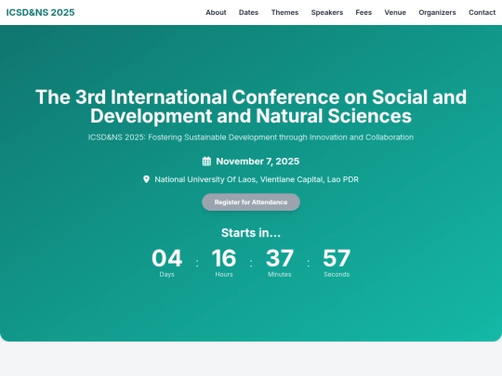502x376 pixels.
Task: Open the Fees nav link
Action: pos(363,12)
